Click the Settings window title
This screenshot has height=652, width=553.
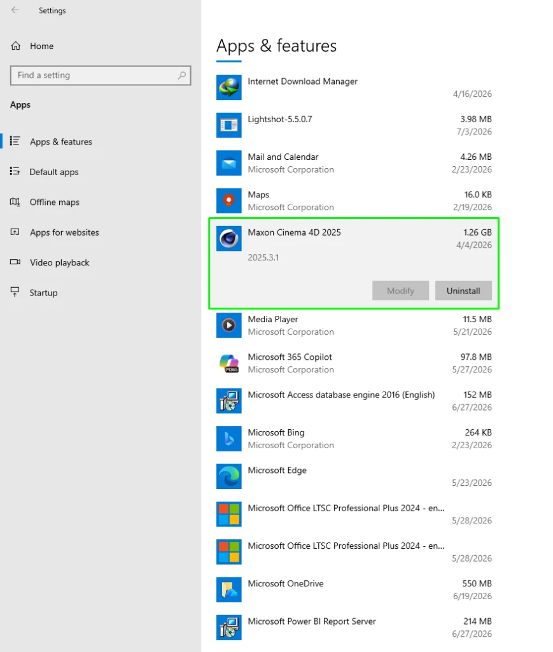coord(52,11)
